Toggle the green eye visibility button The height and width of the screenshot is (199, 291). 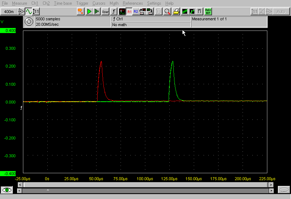coord(7,190)
